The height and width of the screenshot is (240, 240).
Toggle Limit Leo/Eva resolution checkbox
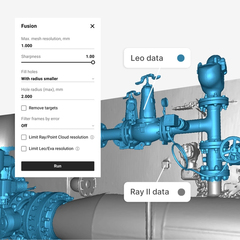tap(24, 148)
